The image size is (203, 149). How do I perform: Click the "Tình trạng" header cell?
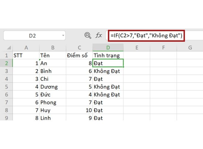coord(108,55)
